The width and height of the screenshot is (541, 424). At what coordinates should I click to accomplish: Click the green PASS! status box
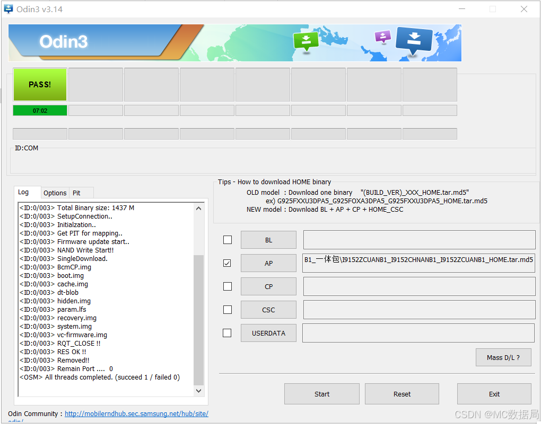(40, 84)
